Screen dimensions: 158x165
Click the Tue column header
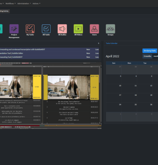coord(145,63)
